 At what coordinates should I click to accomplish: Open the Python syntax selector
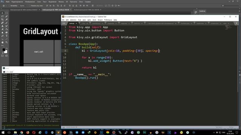(x=231, y=127)
